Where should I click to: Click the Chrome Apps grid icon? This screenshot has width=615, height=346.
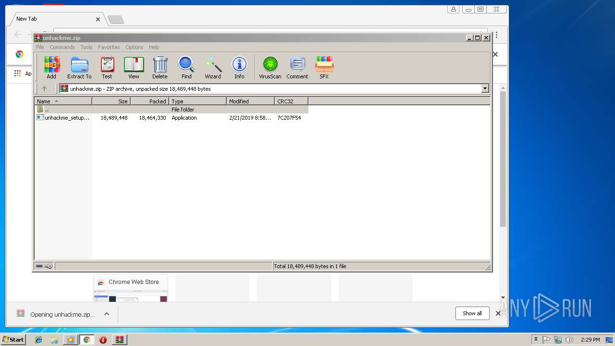pyautogui.click(x=17, y=73)
